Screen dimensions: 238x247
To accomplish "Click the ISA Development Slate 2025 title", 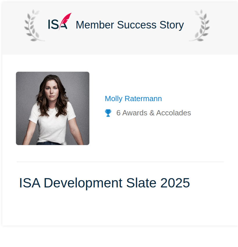I will (x=104, y=183).
